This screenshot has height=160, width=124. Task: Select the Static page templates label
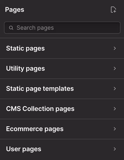(x=40, y=89)
